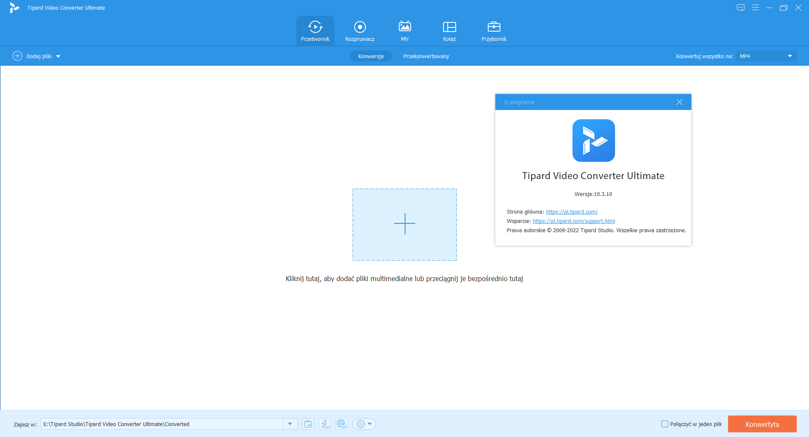Open the MP4 output format dropdown
Image resolution: width=809 pixels, height=437 pixels.
(x=766, y=56)
